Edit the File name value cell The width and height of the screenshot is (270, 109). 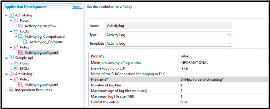coord(223,80)
